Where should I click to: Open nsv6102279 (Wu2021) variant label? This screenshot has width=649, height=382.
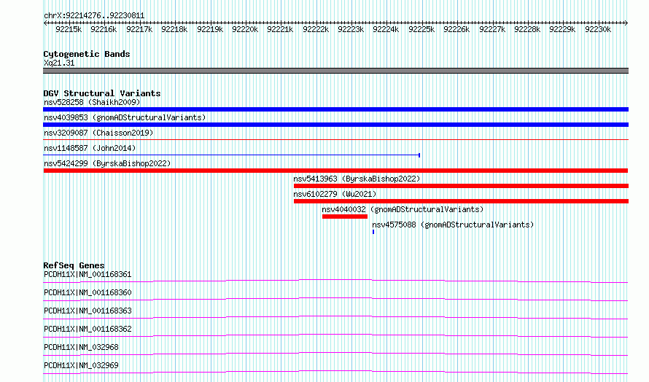[x=335, y=194]
